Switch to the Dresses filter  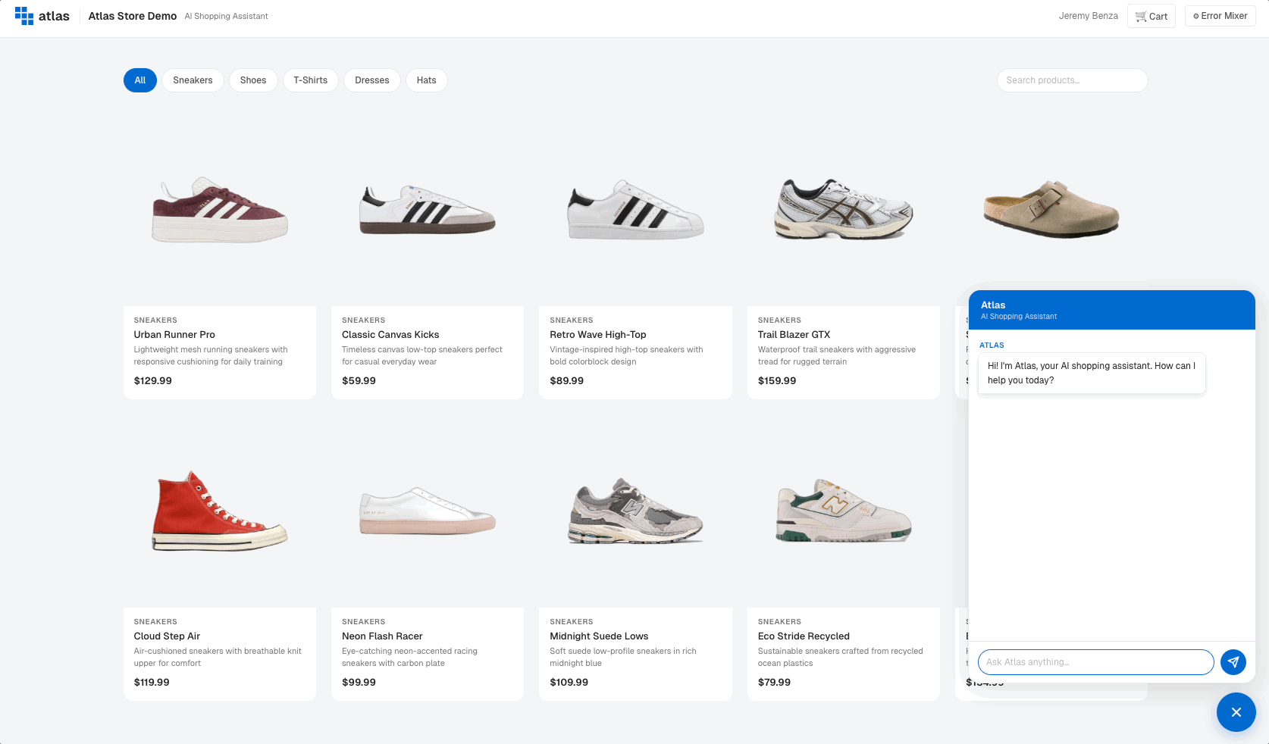372,80
